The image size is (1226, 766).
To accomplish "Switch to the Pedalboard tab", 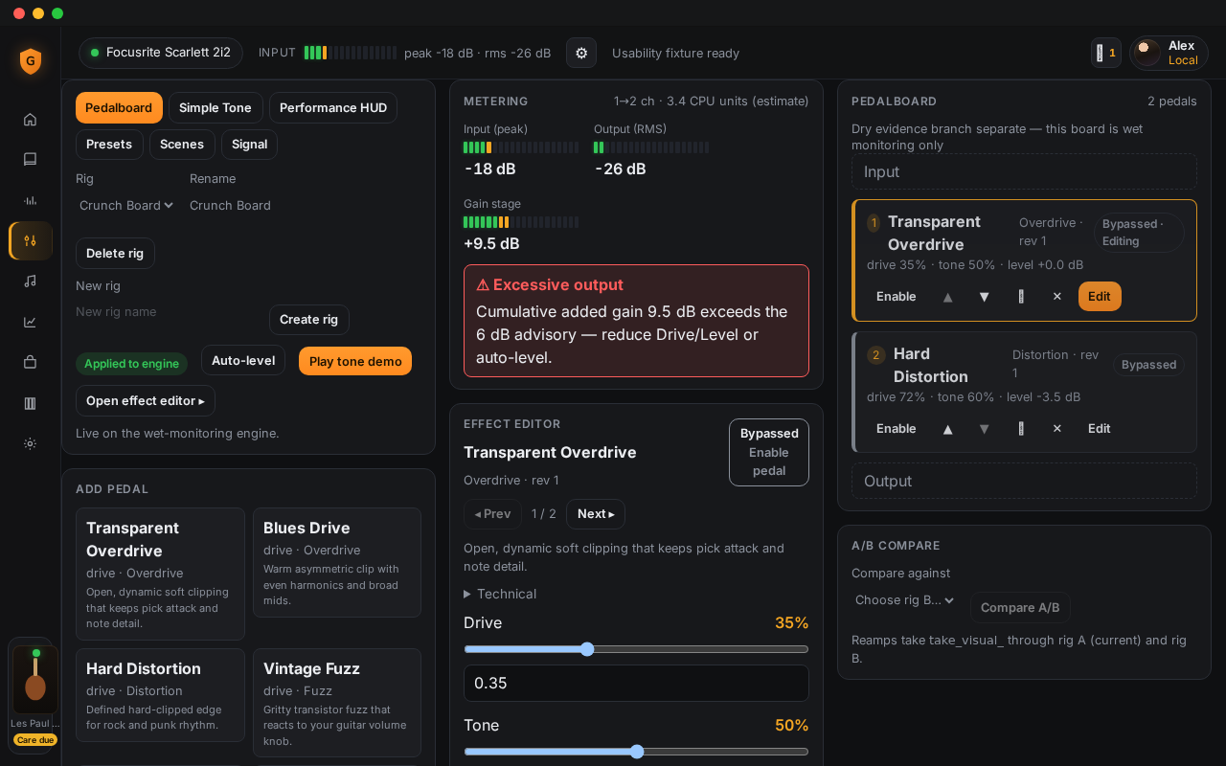I will point(119,108).
